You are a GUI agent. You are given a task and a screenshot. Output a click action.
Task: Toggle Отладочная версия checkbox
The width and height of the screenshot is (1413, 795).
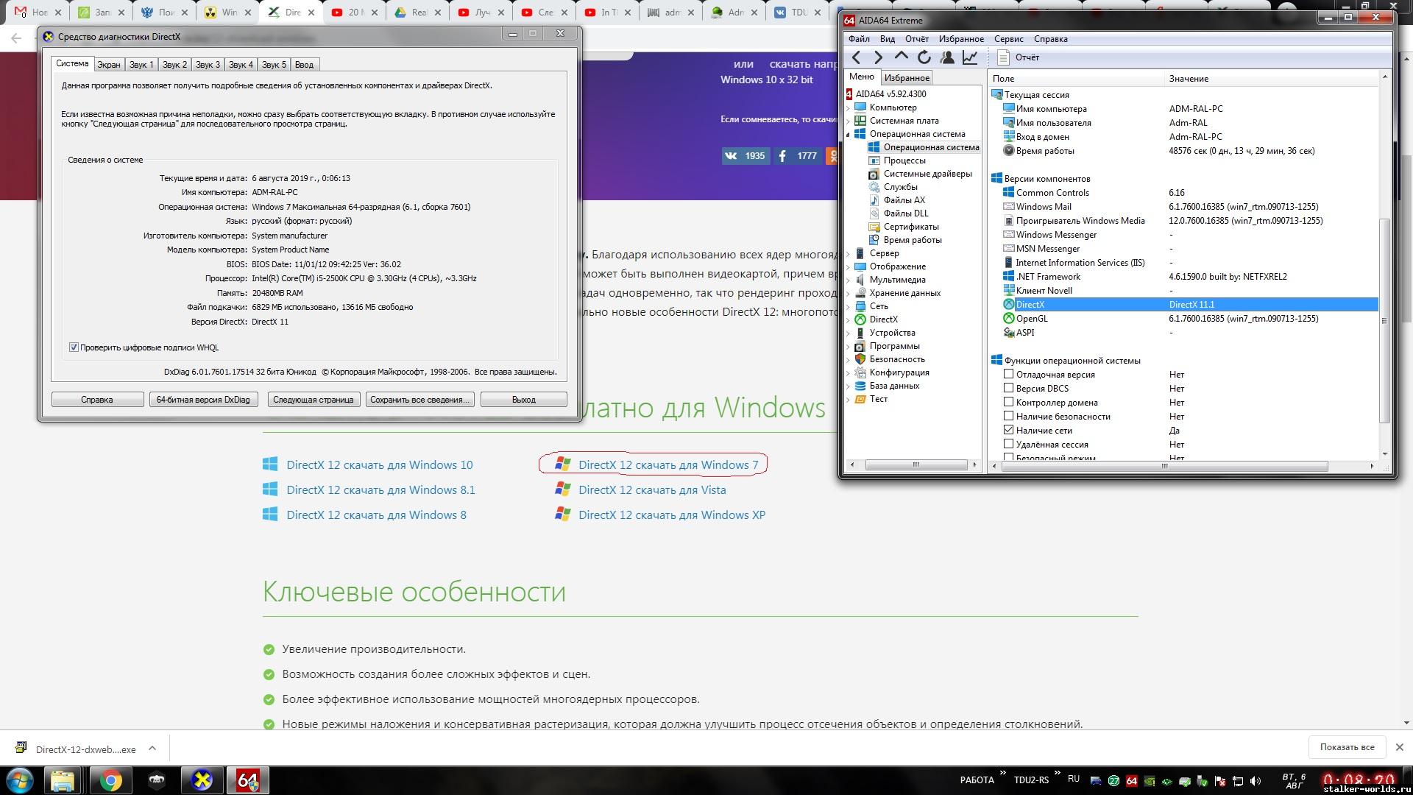(x=1008, y=374)
